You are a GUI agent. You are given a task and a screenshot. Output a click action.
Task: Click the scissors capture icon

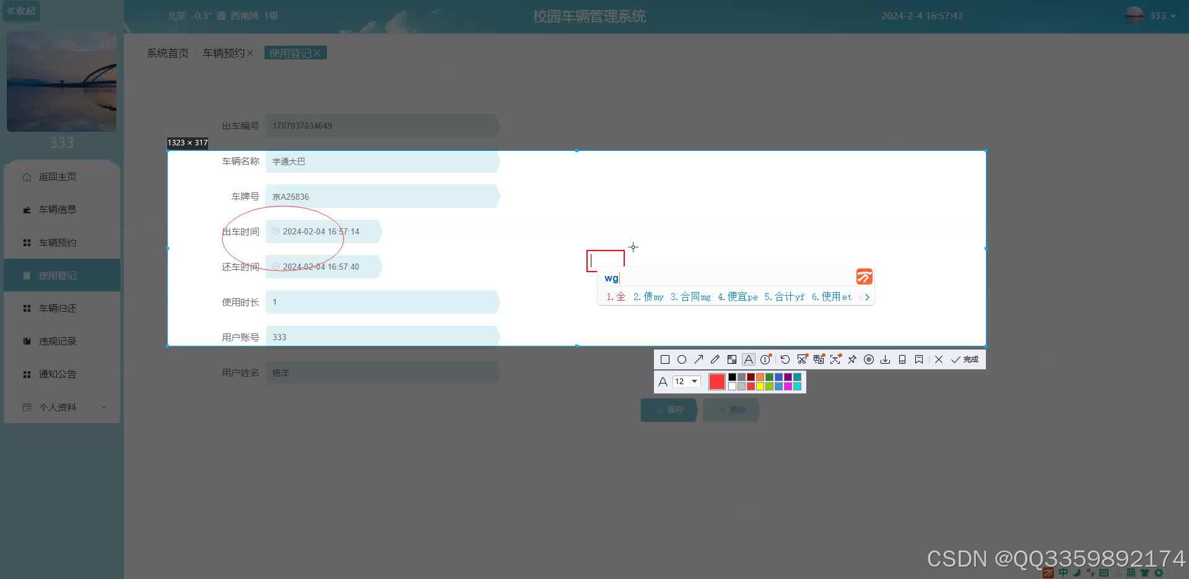pos(802,359)
